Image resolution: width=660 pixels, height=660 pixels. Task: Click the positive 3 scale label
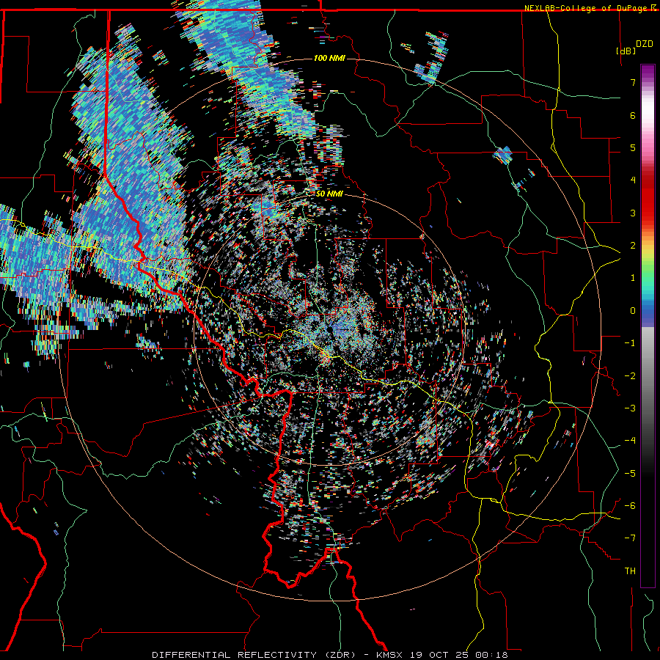[633, 213]
